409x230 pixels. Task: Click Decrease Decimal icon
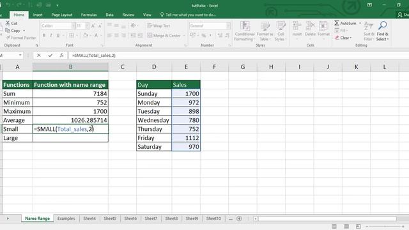(x=228, y=35)
